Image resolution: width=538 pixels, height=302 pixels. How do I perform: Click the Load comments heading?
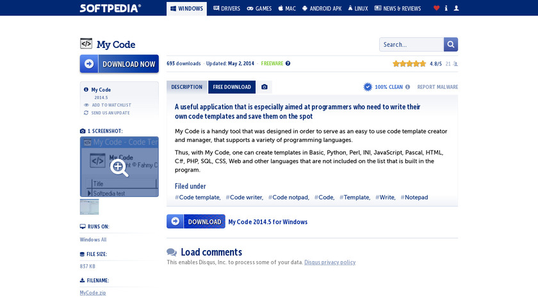coord(211,252)
